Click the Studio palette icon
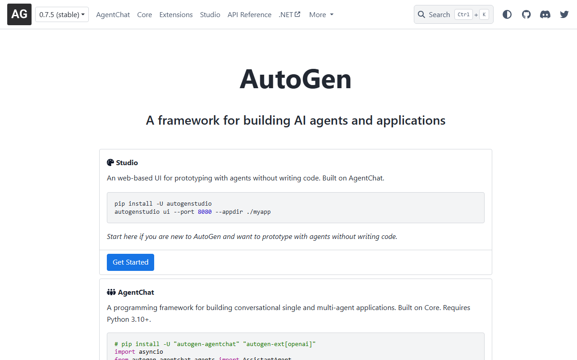 (x=110, y=162)
